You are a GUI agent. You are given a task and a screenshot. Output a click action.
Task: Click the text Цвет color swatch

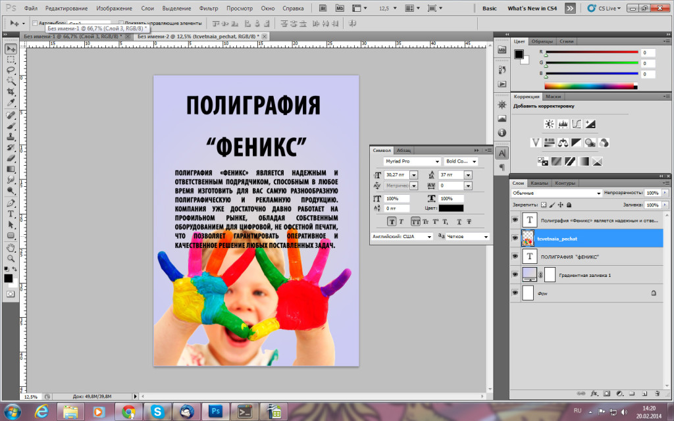tap(451, 208)
